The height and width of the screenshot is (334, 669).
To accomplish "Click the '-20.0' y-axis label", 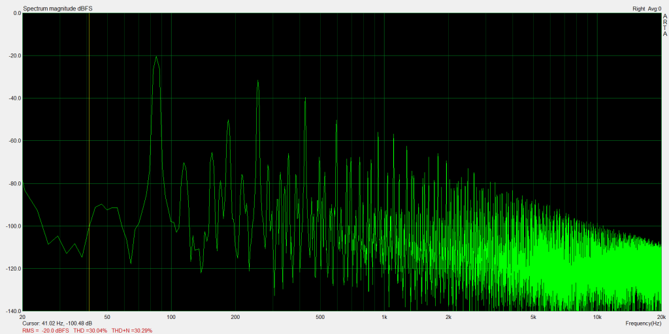I will 16,56.
